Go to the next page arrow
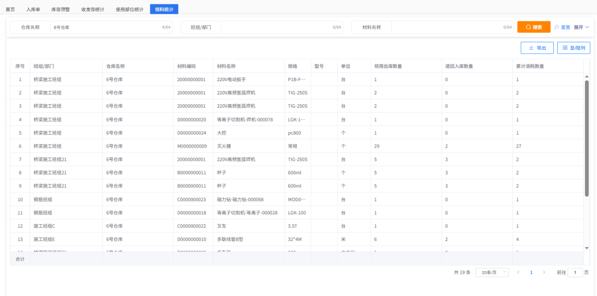Screen dimensions: 597x296 [544, 272]
